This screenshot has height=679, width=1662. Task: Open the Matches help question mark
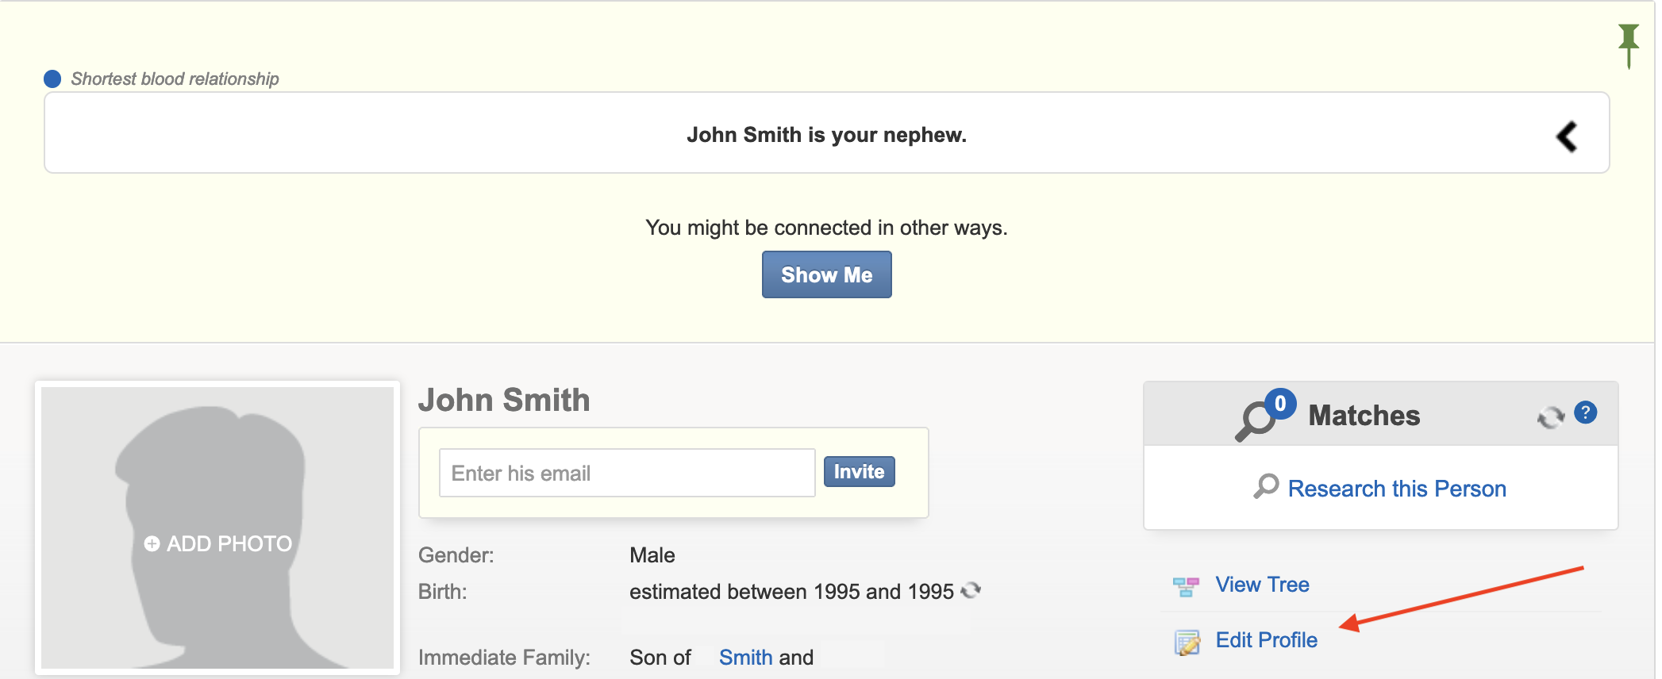click(x=1585, y=412)
